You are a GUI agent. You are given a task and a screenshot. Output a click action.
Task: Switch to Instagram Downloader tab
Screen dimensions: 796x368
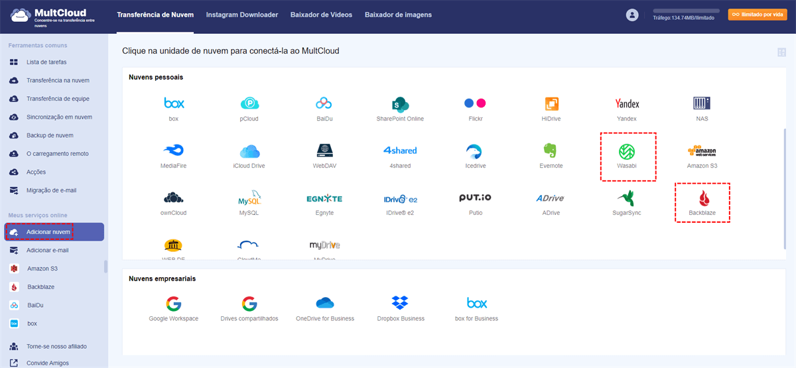click(x=242, y=15)
